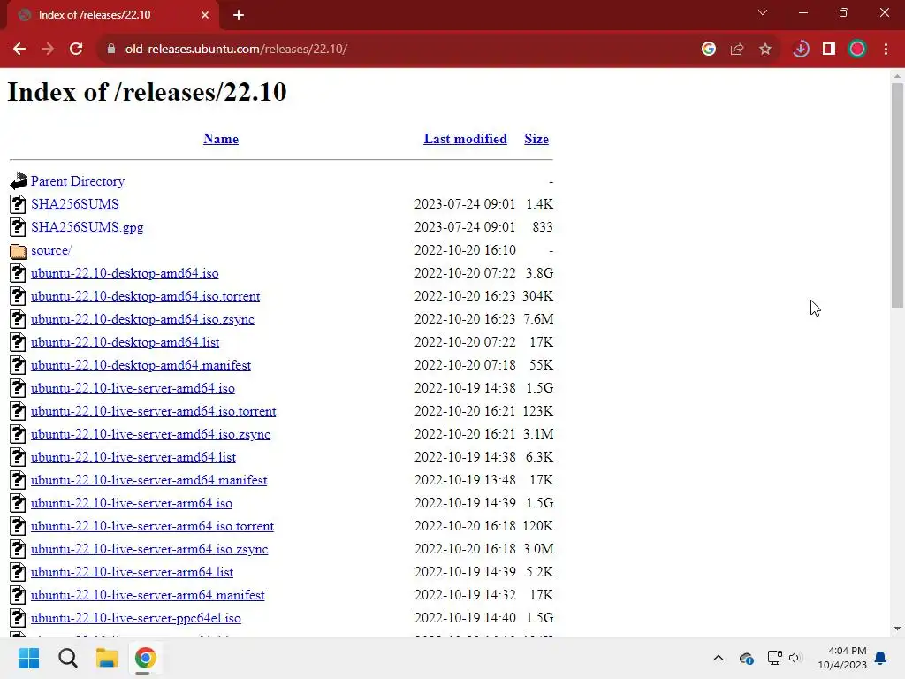Open ubuntu-22.10-live-server-amd64.iso.torrent

coord(154,411)
